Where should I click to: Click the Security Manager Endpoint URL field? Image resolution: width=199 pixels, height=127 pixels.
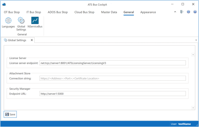tap(112, 93)
